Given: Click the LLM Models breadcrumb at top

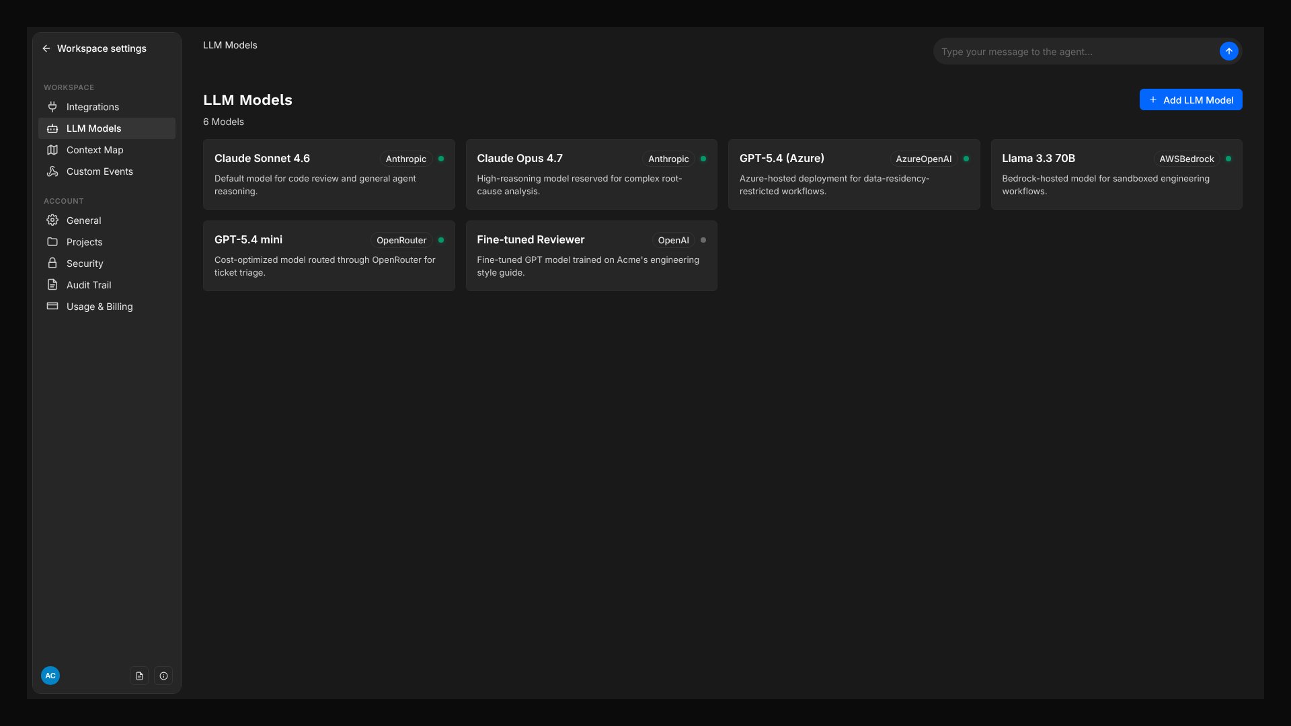Looking at the screenshot, I should click(x=230, y=45).
